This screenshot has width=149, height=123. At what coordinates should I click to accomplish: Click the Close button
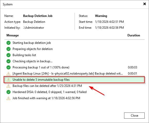pos(134,116)
